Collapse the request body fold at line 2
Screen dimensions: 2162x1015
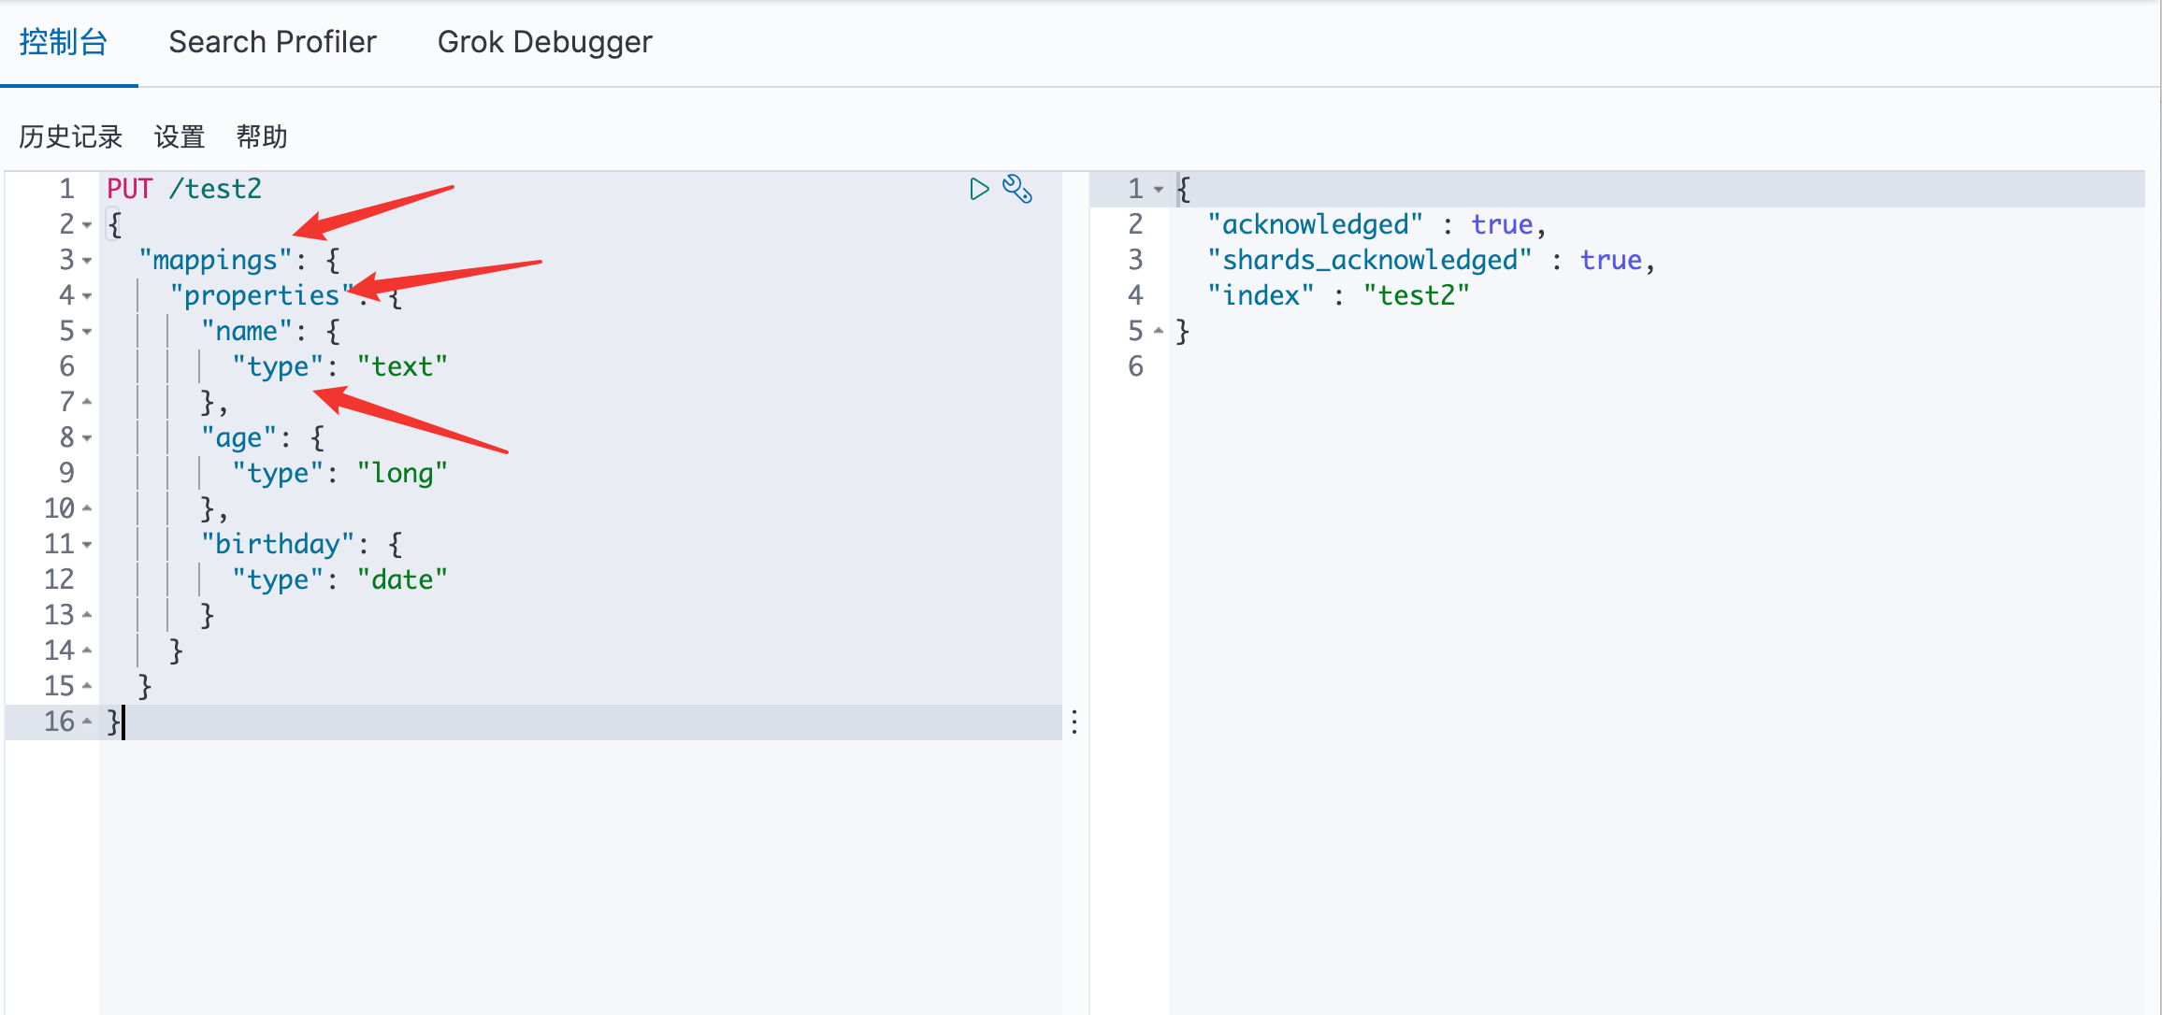coord(87,225)
